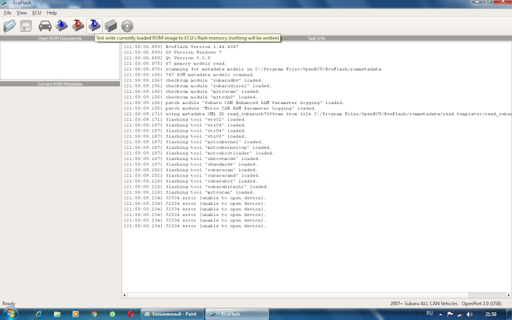
Task: Click the flashing tool "wrx02" log line
Action: pyautogui.click(x=185, y=119)
